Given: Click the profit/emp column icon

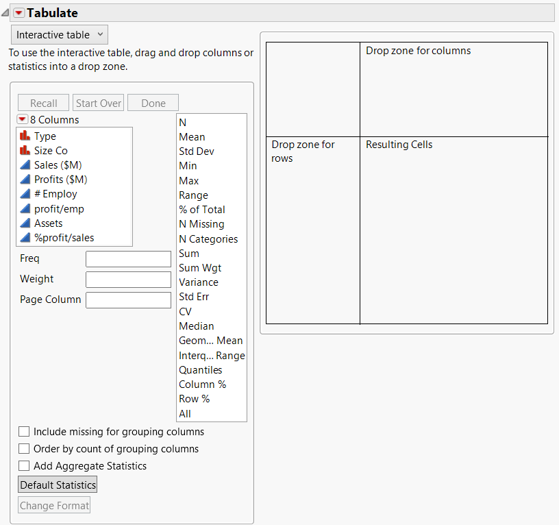Looking at the screenshot, I should 24,208.
